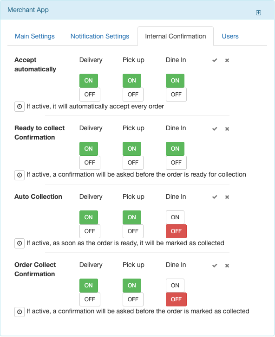The width and height of the screenshot is (275, 337).
Task: Turn OFF Delivery under Accept automatically
Action: tap(90, 95)
